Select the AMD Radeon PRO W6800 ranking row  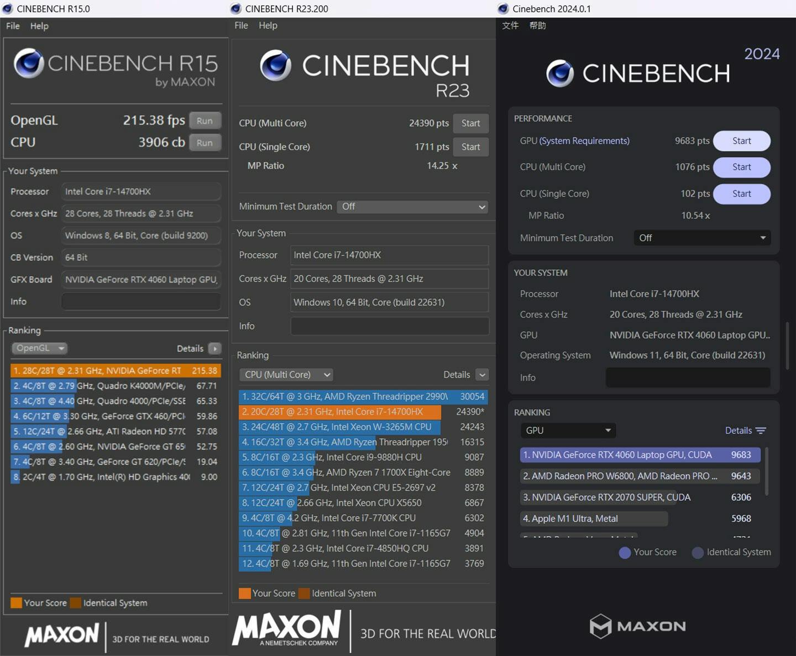tap(640, 476)
